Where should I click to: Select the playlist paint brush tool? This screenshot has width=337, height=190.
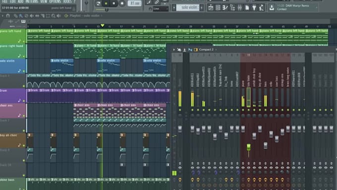point(21,16)
